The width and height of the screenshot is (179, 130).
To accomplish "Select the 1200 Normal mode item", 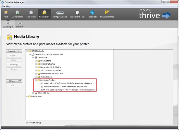I will pos(41,57).
